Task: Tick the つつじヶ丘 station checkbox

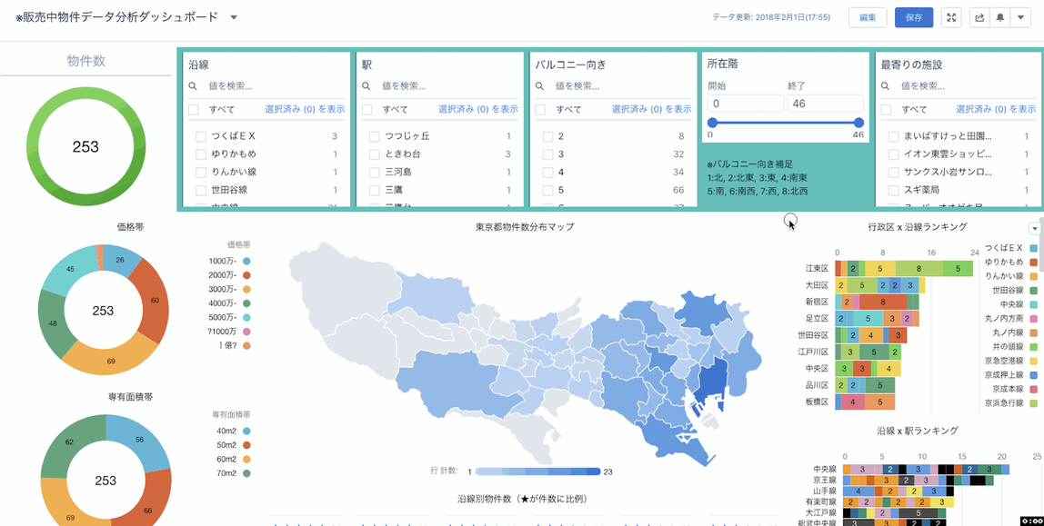Action: 374,136
